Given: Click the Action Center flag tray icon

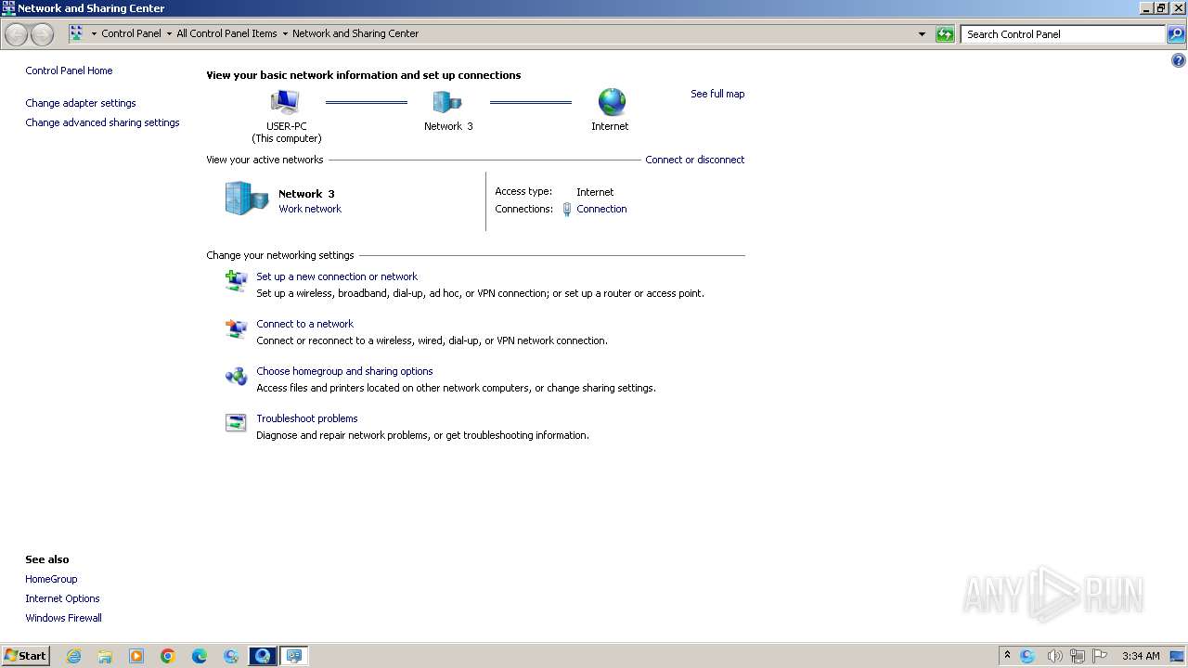Looking at the screenshot, I should (x=1101, y=656).
